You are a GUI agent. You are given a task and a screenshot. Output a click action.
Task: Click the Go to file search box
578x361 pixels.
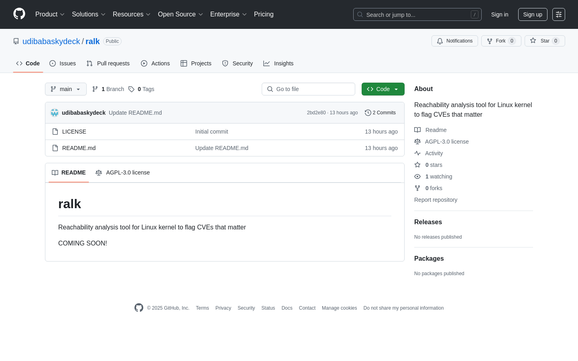point(308,89)
